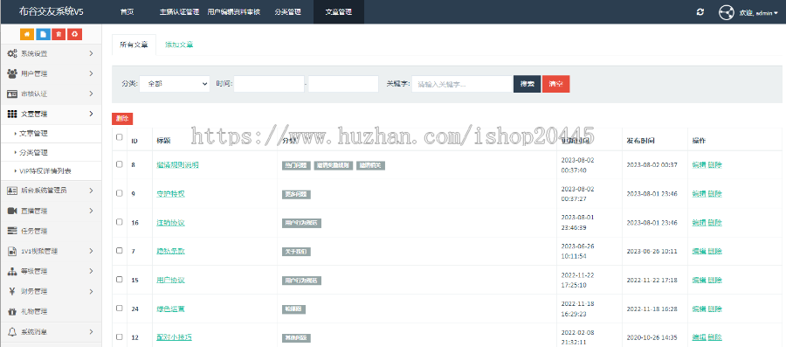Tick the checkbox for article ID 15
This screenshot has height=347, width=786.
point(120,280)
